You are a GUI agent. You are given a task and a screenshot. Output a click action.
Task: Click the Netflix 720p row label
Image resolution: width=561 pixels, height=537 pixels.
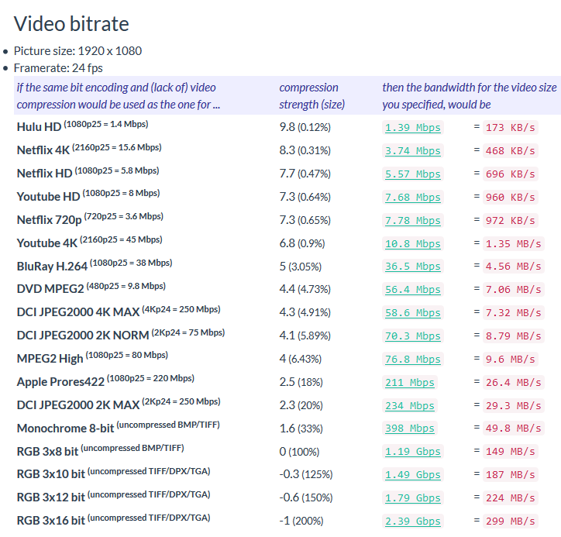click(50, 220)
